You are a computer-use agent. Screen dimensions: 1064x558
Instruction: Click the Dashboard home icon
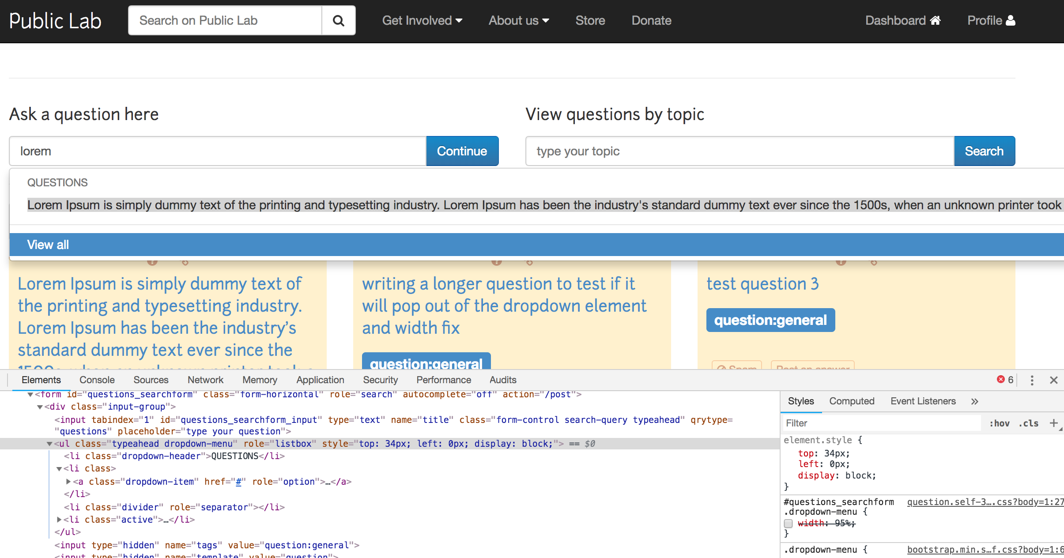pyautogui.click(x=935, y=20)
